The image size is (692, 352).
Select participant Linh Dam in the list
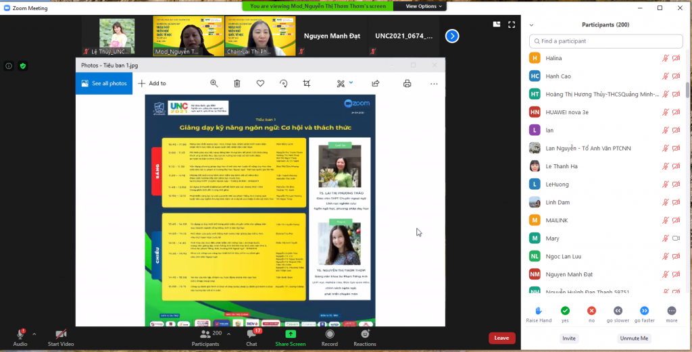[x=606, y=203]
